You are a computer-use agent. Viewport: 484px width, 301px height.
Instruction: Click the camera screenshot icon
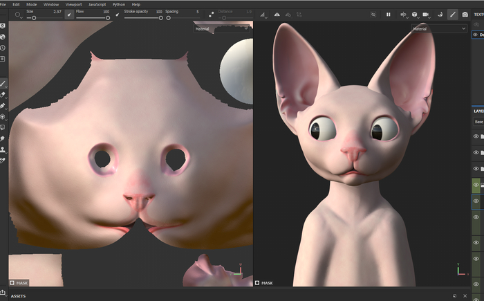[465, 14]
